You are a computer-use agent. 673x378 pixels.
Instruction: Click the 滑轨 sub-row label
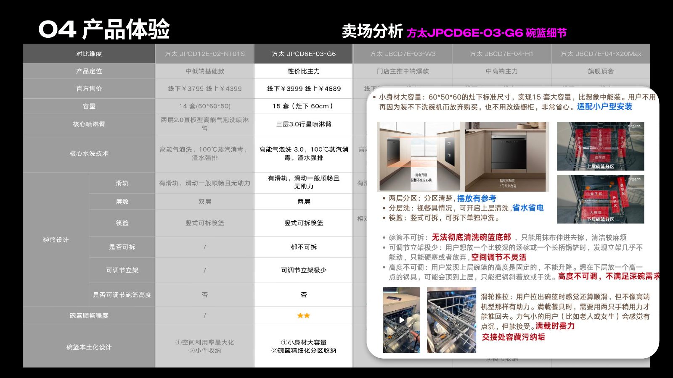tap(122, 183)
